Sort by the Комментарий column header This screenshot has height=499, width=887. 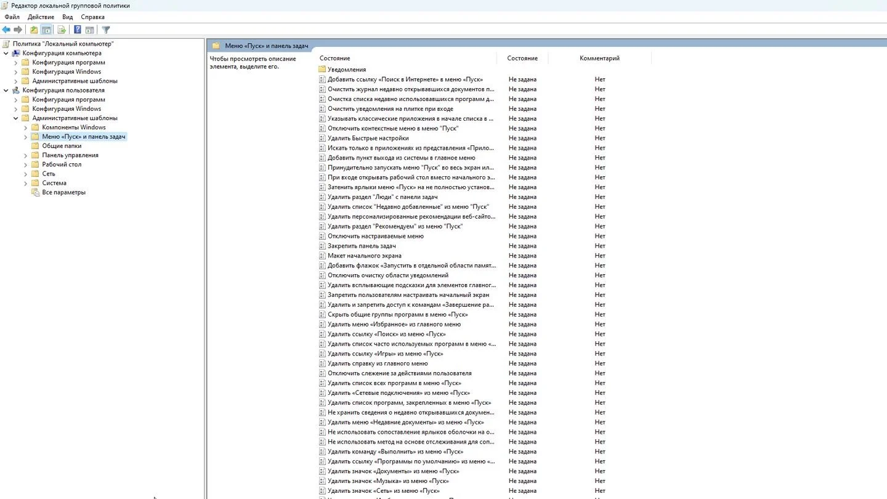click(599, 58)
